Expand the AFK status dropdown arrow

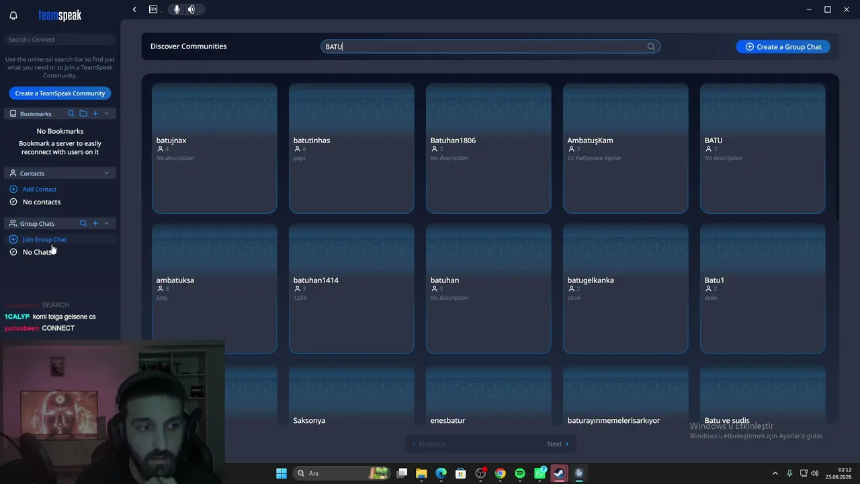click(x=161, y=11)
